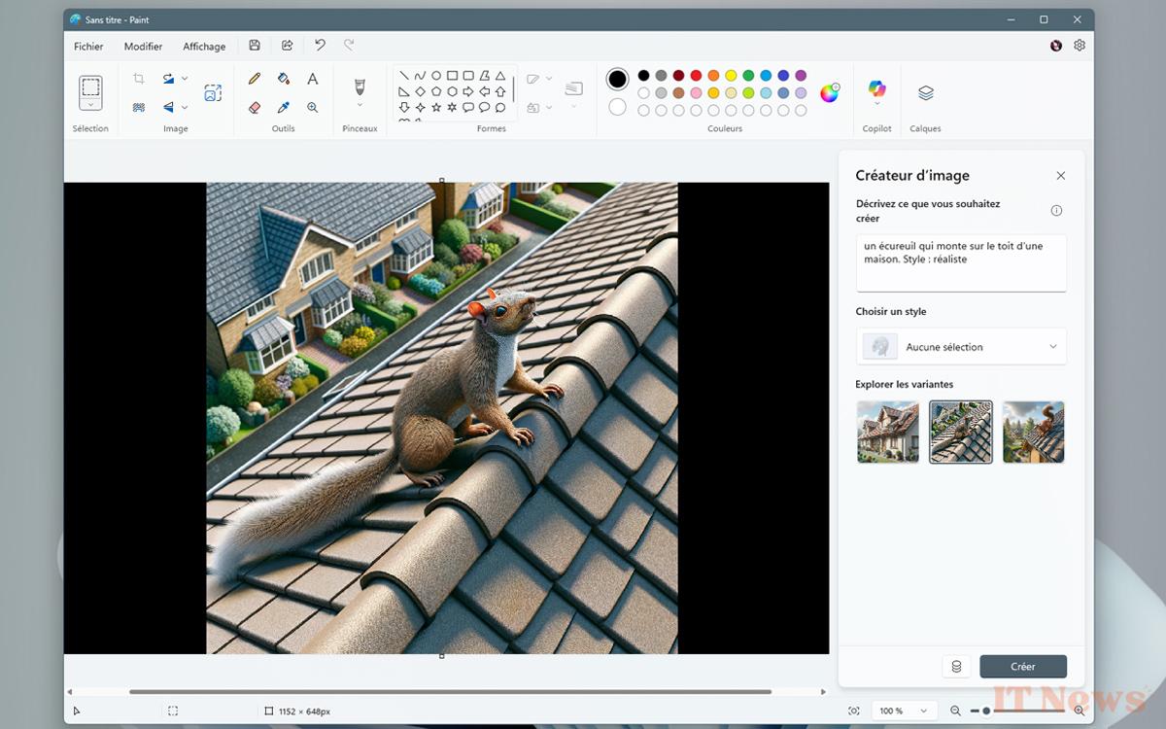The height and width of the screenshot is (729, 1166).
Task: Pick the straight line shape
Action: pyautogui.click(x=404, y=76)
